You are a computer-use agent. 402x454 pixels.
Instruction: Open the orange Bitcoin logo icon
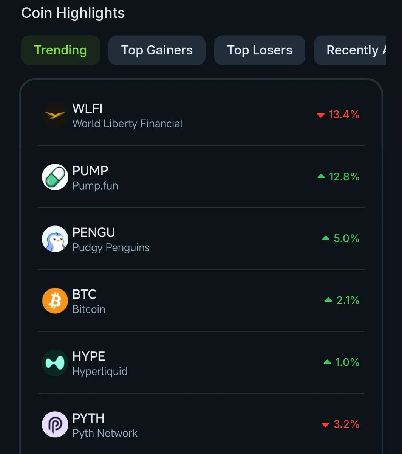tap(55, 301)
